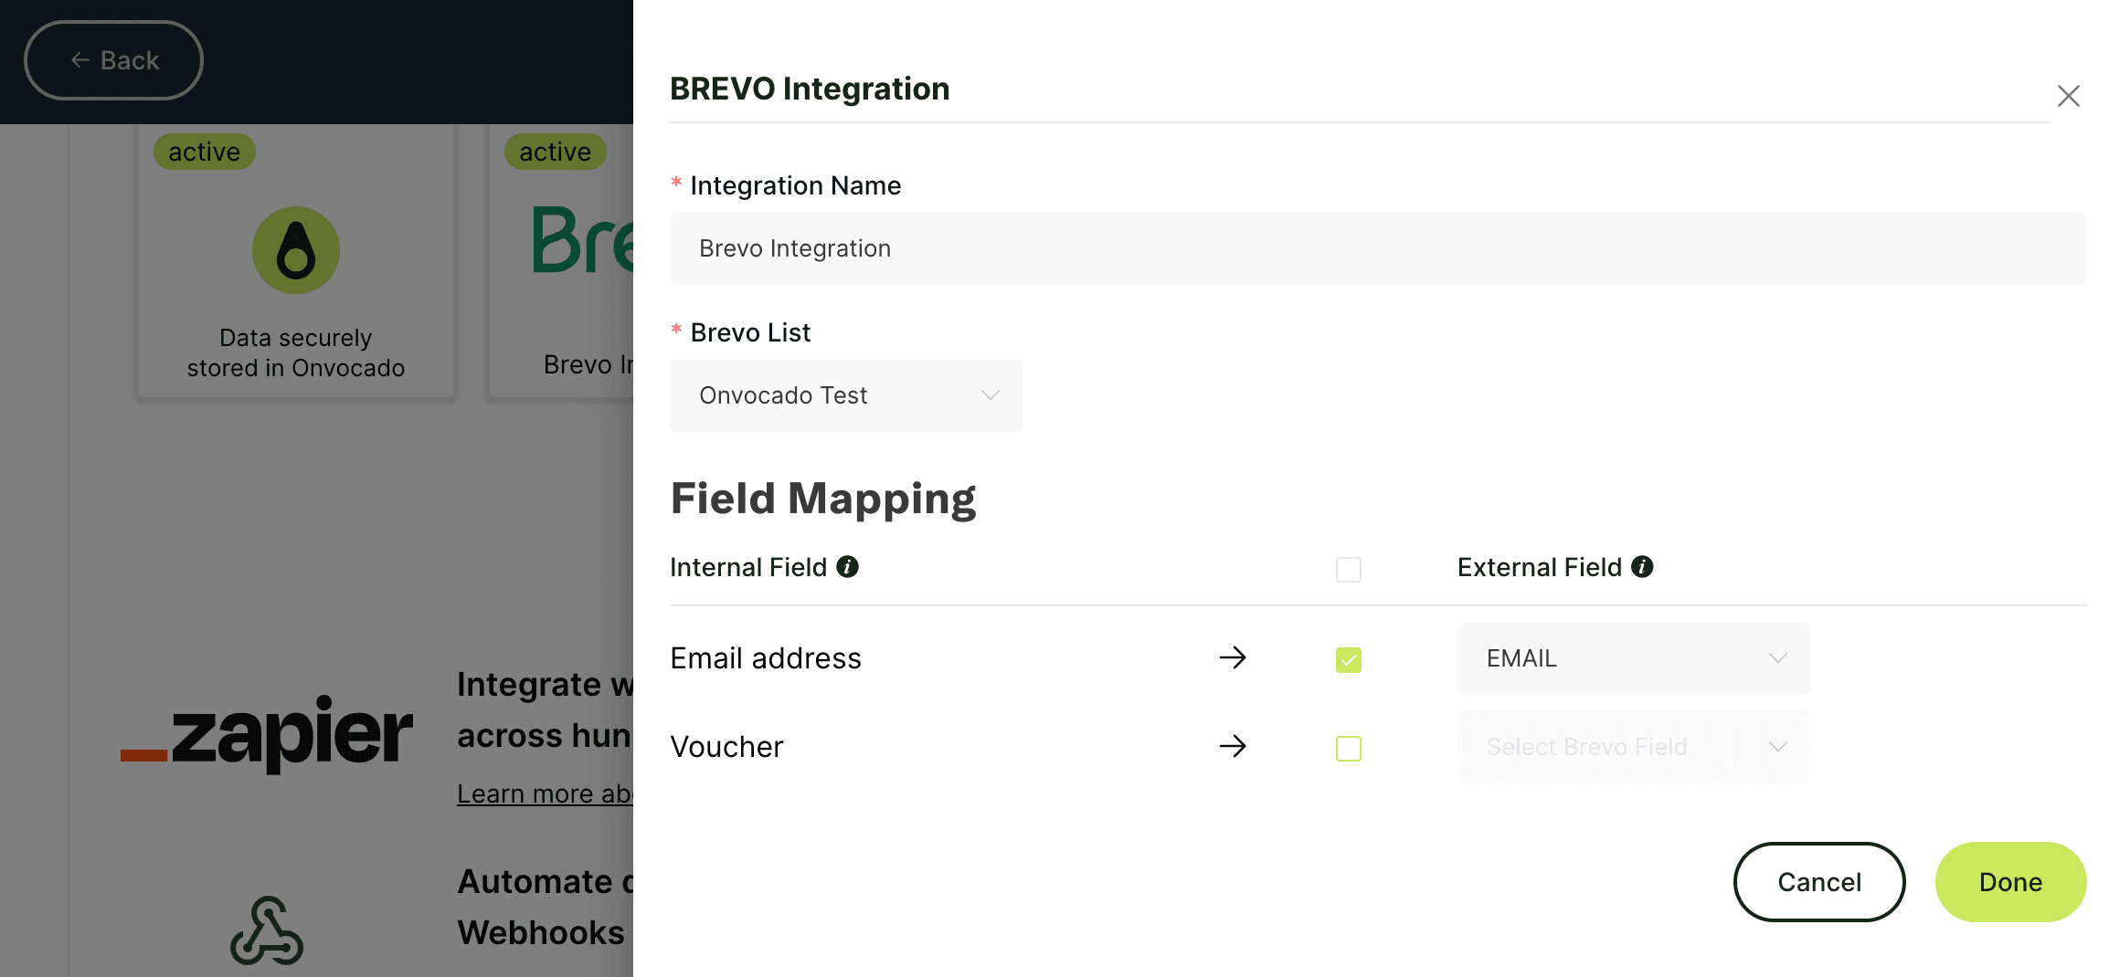Click the 'BREVO Integration' title

point(810,89)
